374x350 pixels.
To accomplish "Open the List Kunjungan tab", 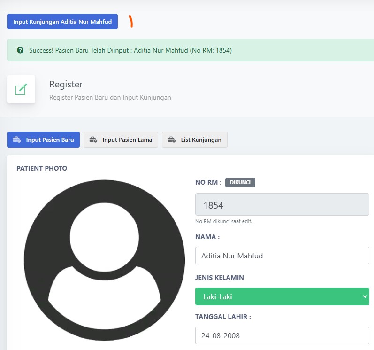I will click(x=195, y=140).
